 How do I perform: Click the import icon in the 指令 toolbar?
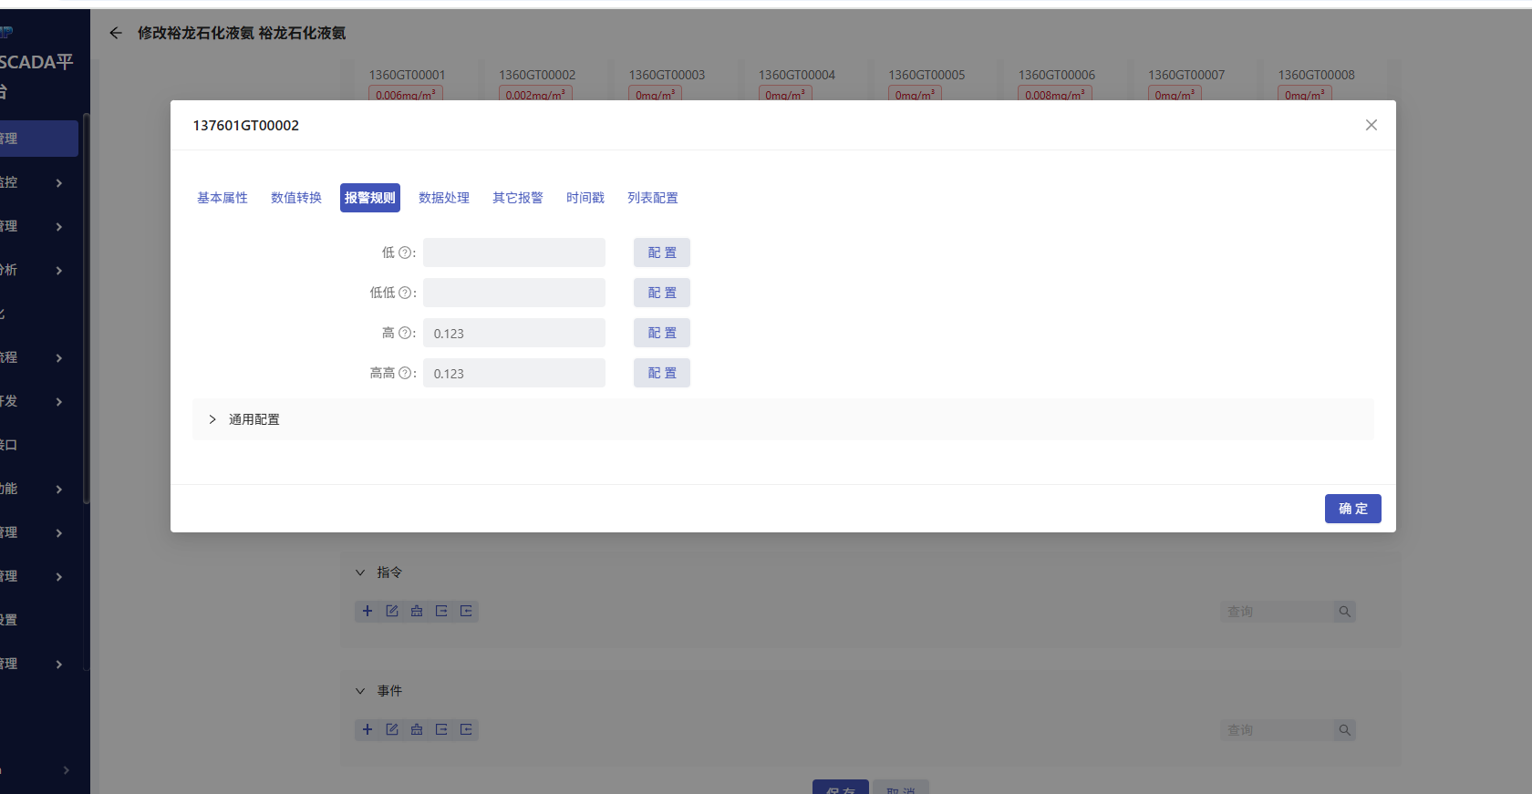(466, 611)
